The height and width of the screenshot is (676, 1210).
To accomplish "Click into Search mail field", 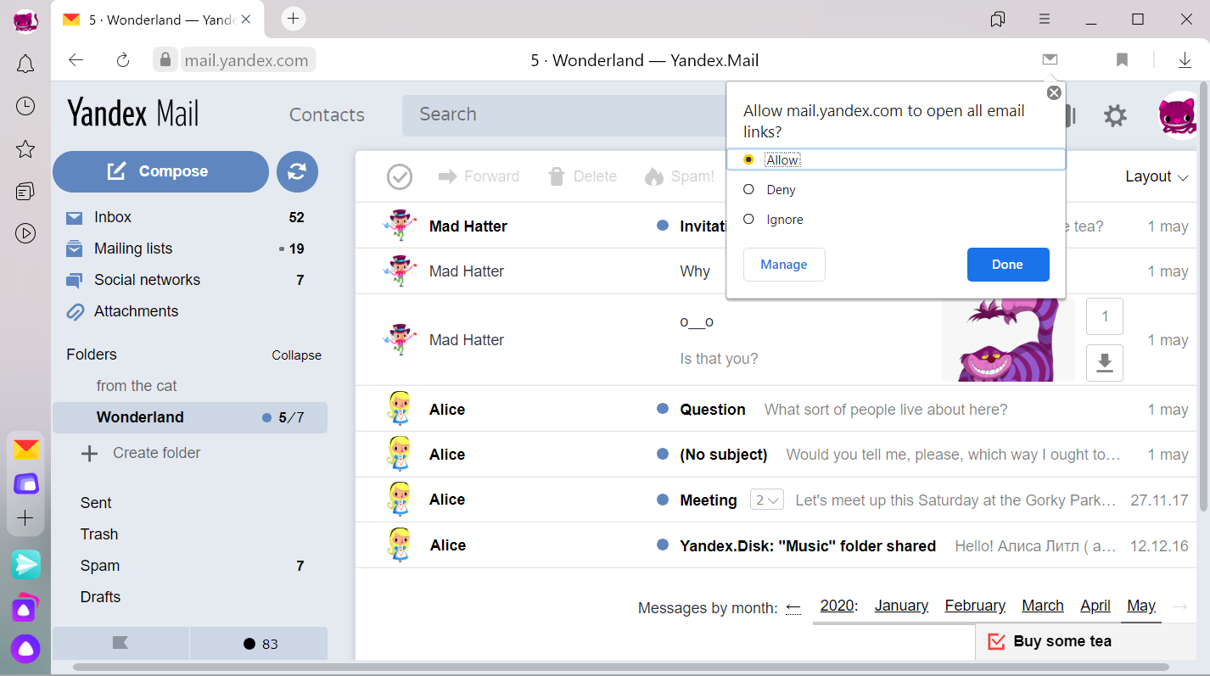I will 564,115.
